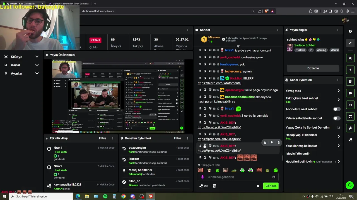Click the channel points infinity icon
The image size is (357, 200).
(204, 186)
